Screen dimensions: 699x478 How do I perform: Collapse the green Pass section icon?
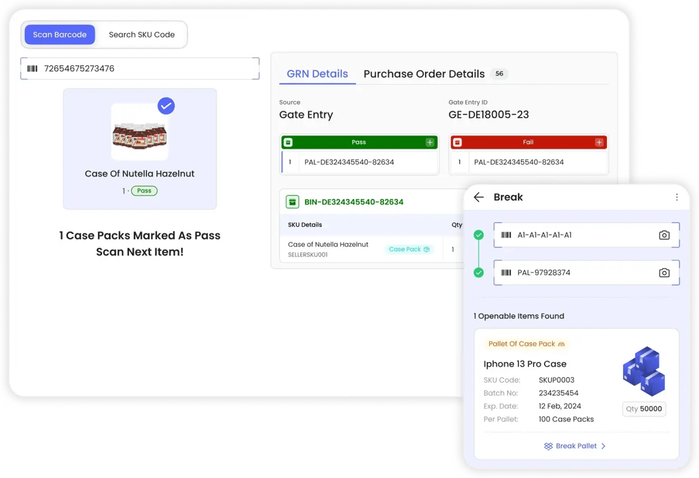(x=288, y=143)
